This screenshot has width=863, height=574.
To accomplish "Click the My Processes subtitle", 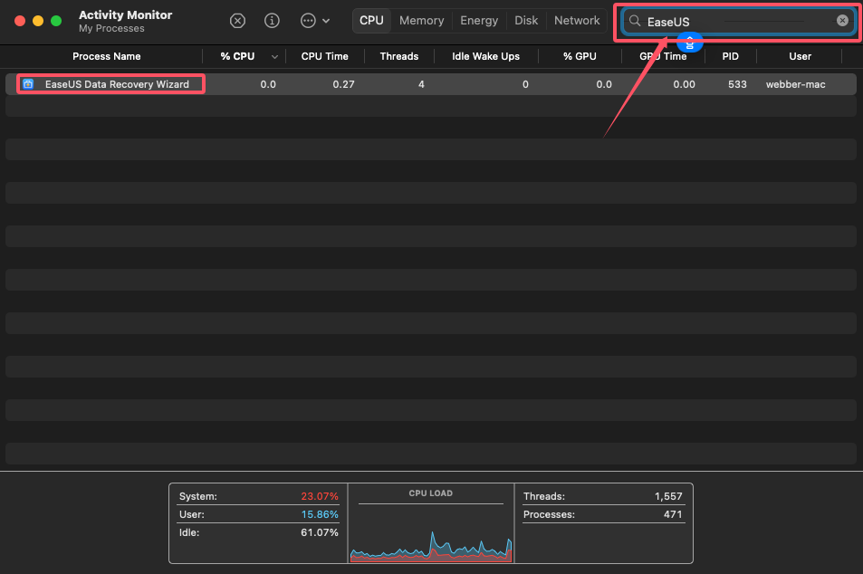I will click(111, 29).
